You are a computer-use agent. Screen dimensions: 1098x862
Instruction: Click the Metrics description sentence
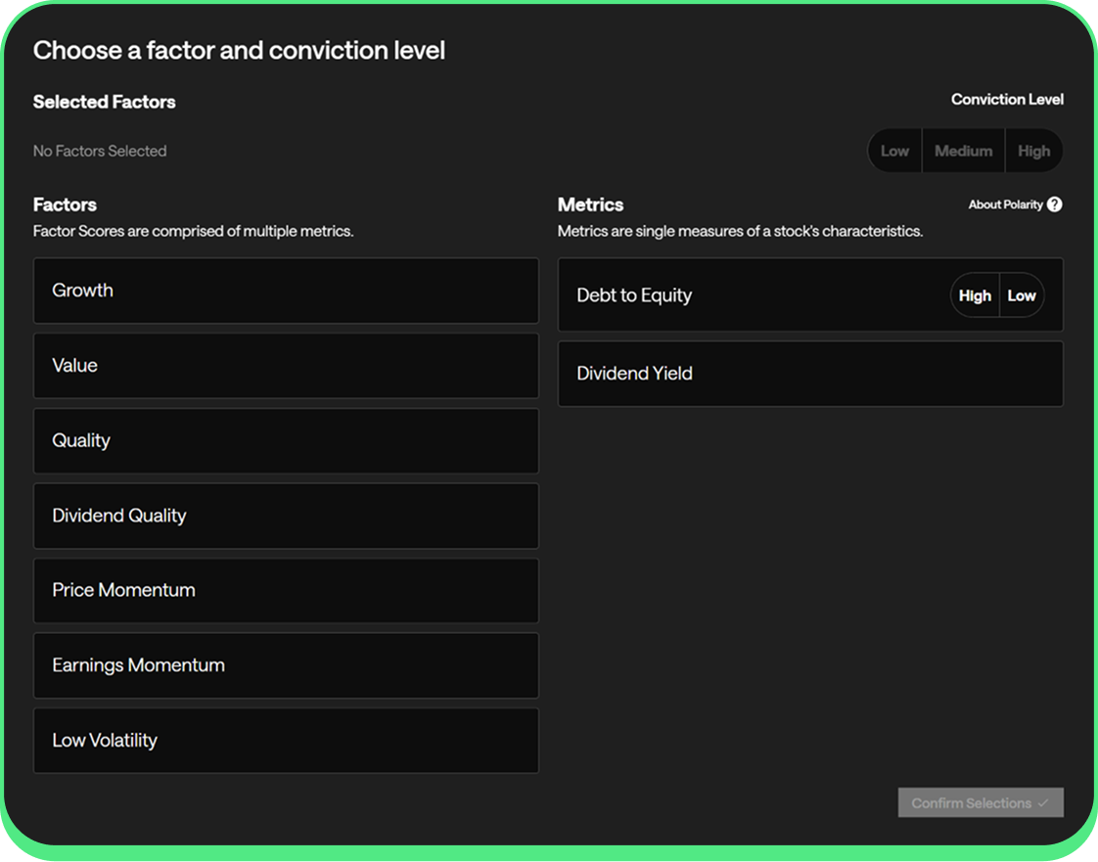740,231
